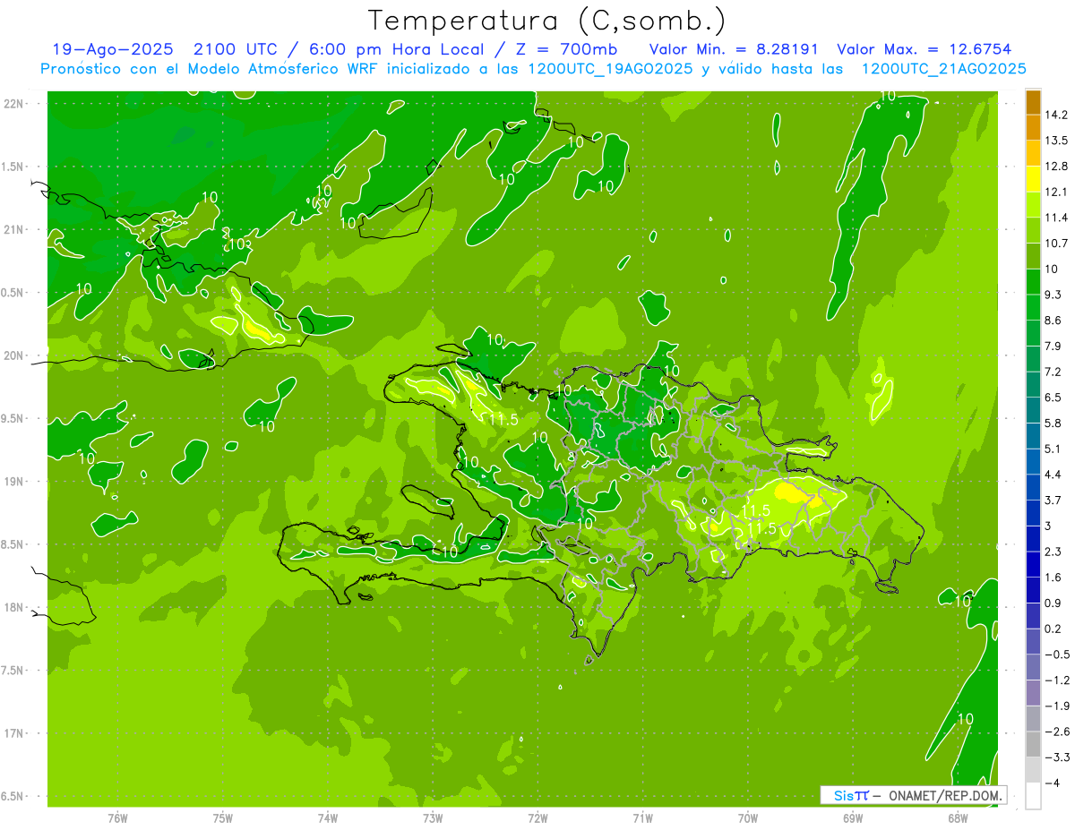Click the 22N latitude label
The image size is (1075, 830).
pos(13,104)
